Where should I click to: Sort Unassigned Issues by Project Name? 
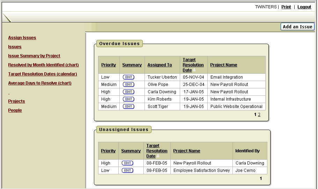[x=187, y=151]
